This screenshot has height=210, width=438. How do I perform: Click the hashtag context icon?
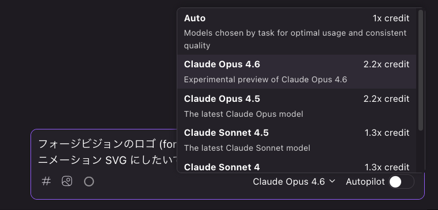(x=46, y=181)
